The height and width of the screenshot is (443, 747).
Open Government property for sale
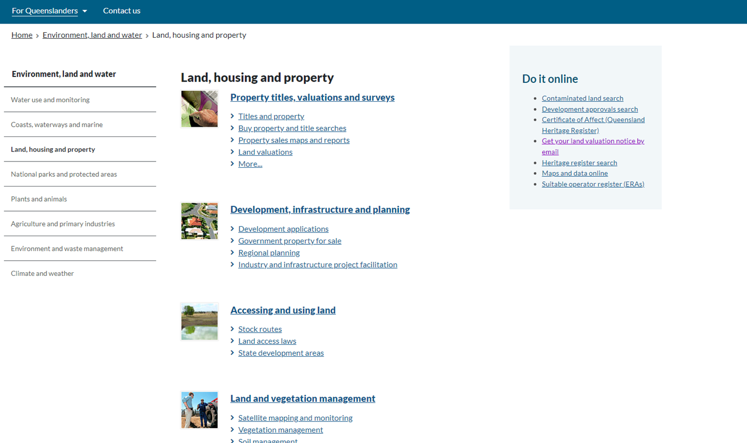(290, 241)
